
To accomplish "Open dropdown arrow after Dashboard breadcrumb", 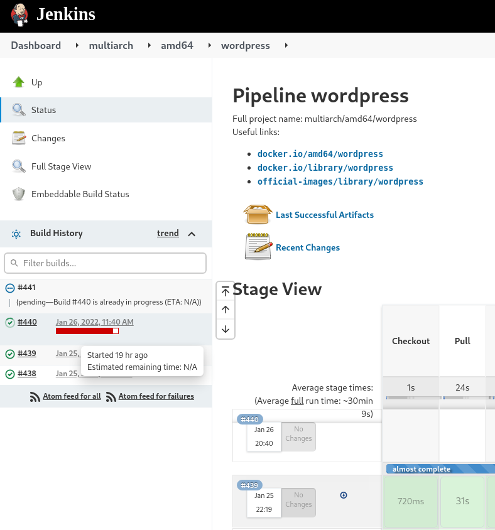I will 77,45.
